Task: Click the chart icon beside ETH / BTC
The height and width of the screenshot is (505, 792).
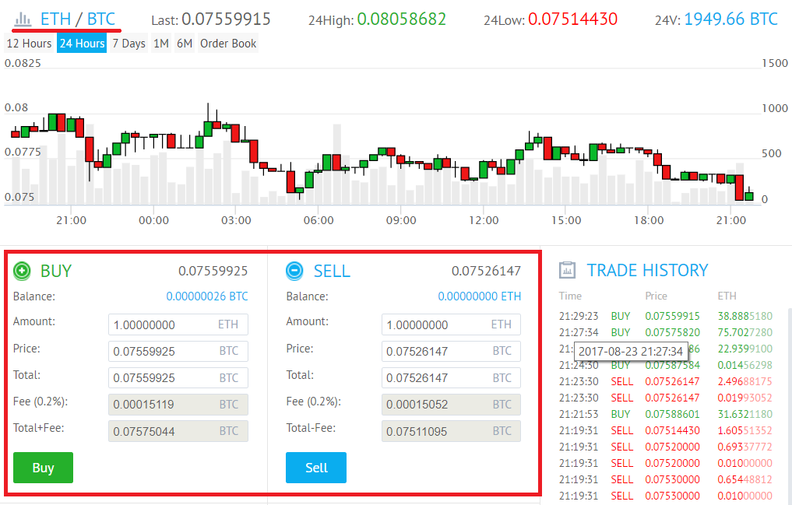Action: click(x=23, y=18)
